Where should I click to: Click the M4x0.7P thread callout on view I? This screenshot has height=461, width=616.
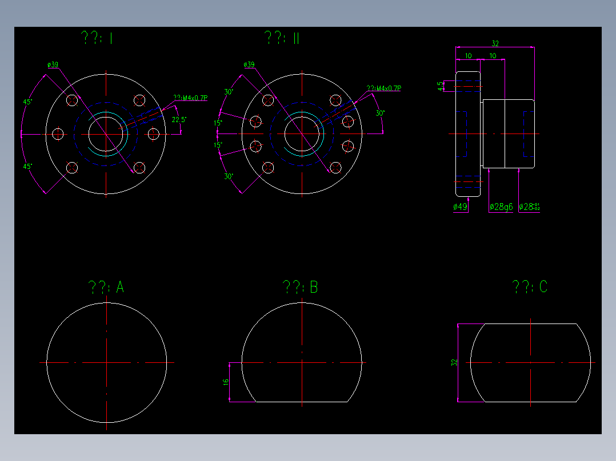pos(190,97)
